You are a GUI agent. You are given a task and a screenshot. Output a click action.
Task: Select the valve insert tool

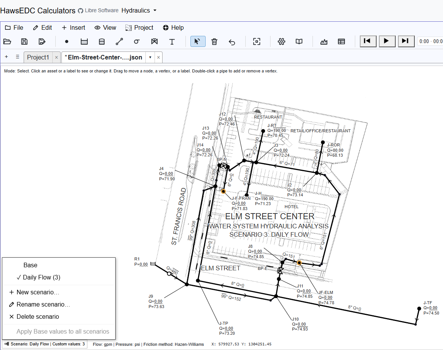point(154,42)
